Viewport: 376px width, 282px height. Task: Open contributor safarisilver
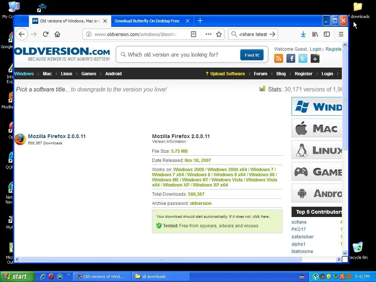click(303, 237)
